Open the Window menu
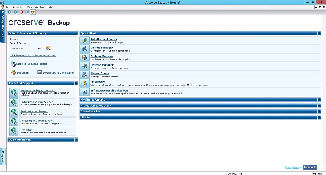Viewport: 326px width, 175px height. coord(39,7)
